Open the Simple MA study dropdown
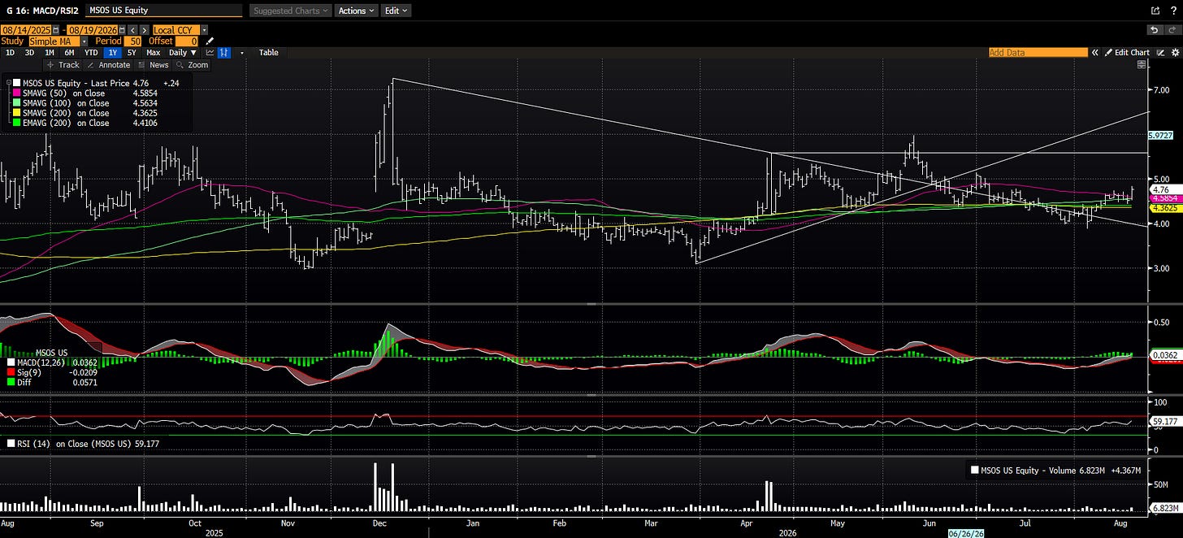The height and width of the screenshot is (538, 1183). pos(58,41)
